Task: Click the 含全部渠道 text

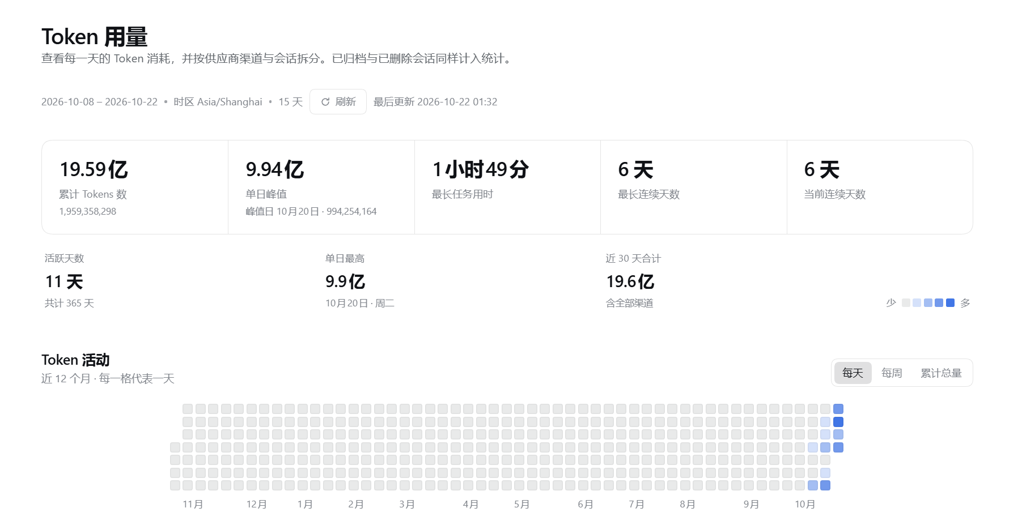Action: pyautogui.click(x=630, y=304)
